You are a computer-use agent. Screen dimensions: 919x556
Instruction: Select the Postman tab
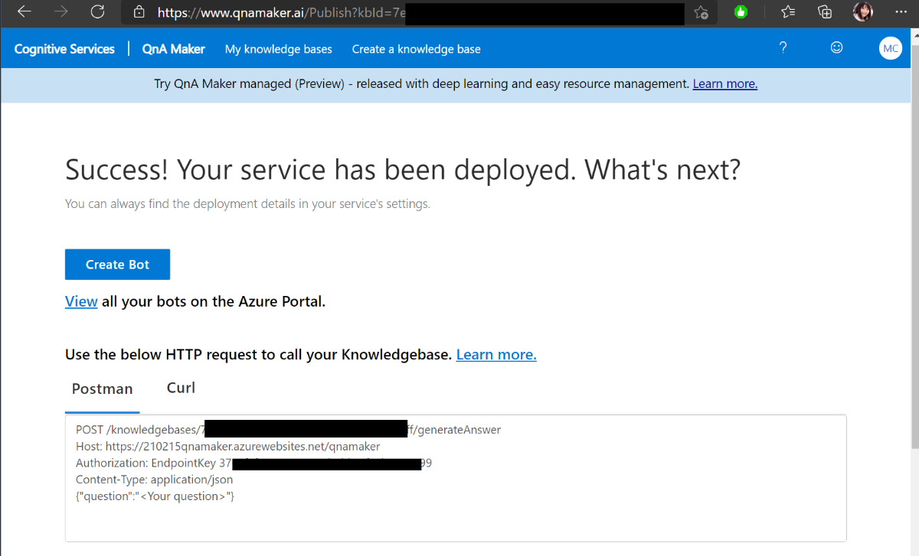click(x=102, y=388)
